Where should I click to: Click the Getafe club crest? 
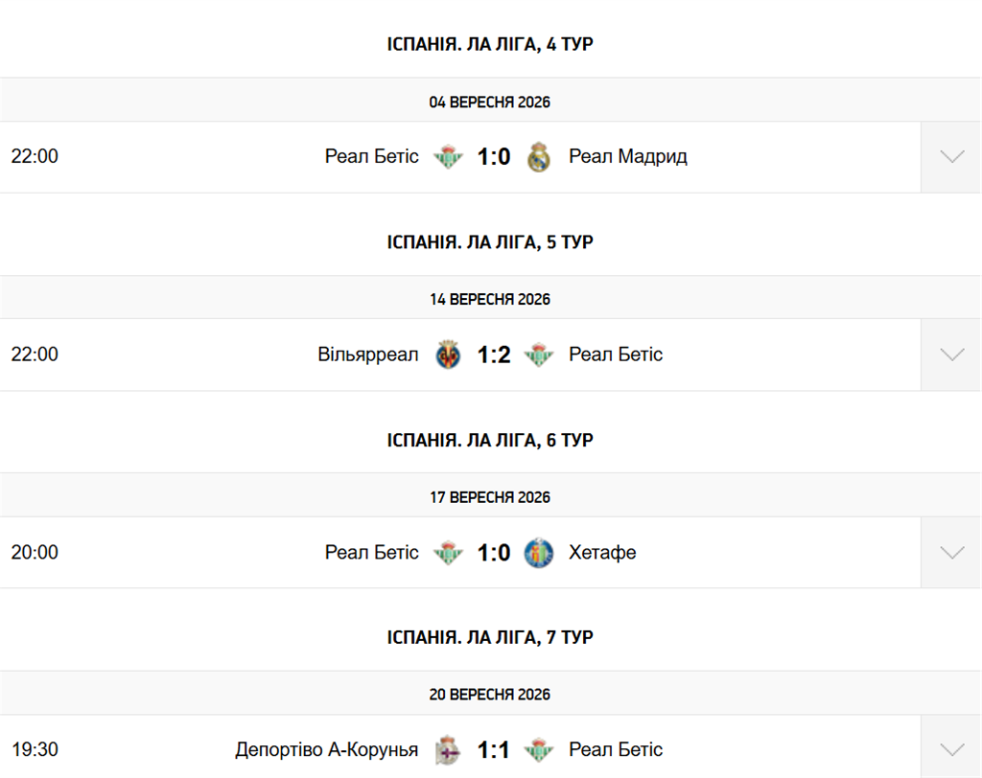(x=539, y=553)
